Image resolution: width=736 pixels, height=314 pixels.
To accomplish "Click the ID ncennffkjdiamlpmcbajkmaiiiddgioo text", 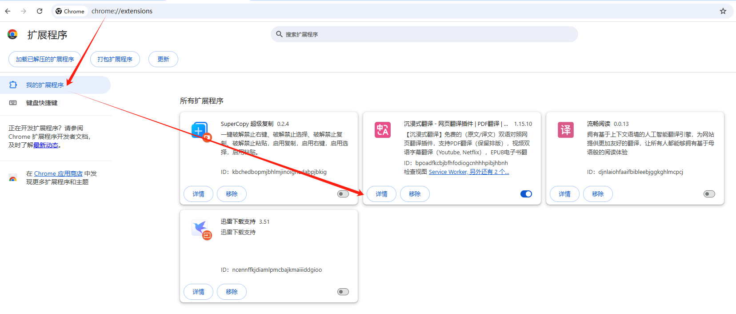I will point(272,270).
